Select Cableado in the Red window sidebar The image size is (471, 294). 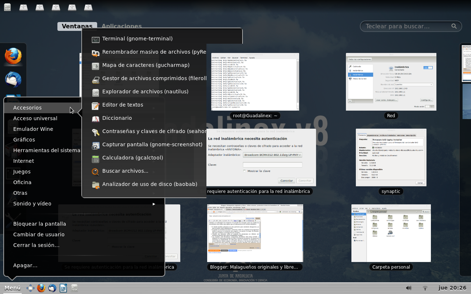360,67
